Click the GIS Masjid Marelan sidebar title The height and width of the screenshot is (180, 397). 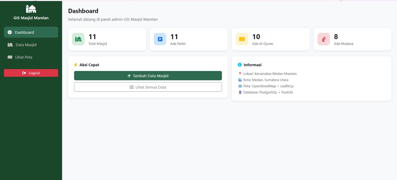31,18
